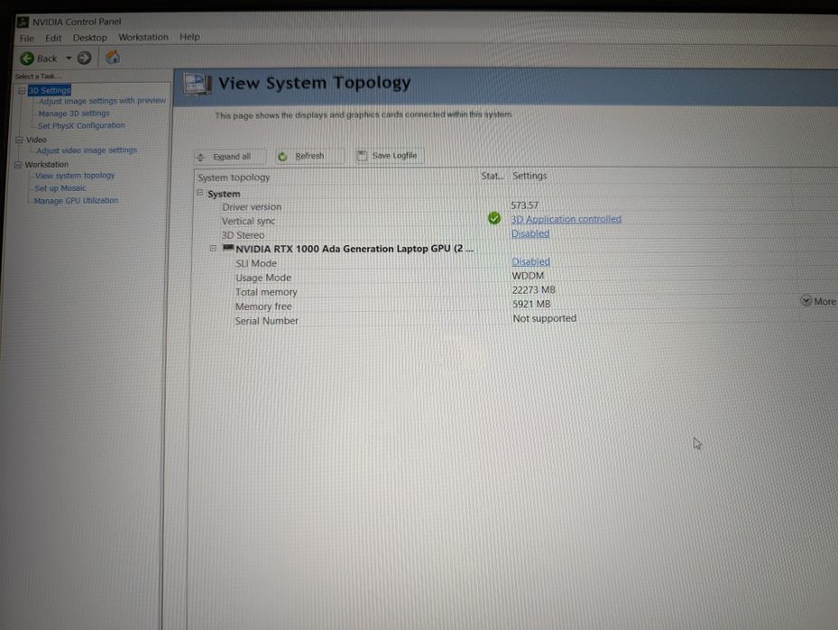Expand the More chevron on right
Viewport: 838px width, 630px height.
click(806, 301)
